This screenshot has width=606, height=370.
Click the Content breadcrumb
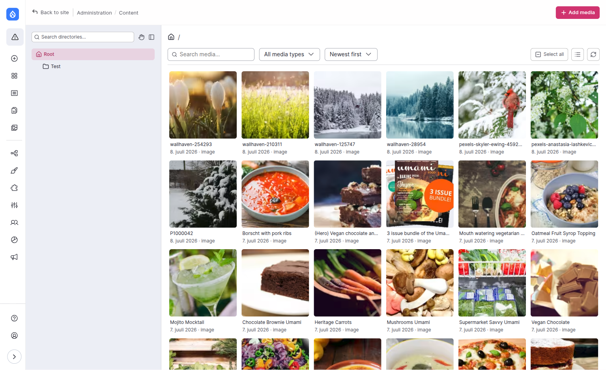click(129, 13)
